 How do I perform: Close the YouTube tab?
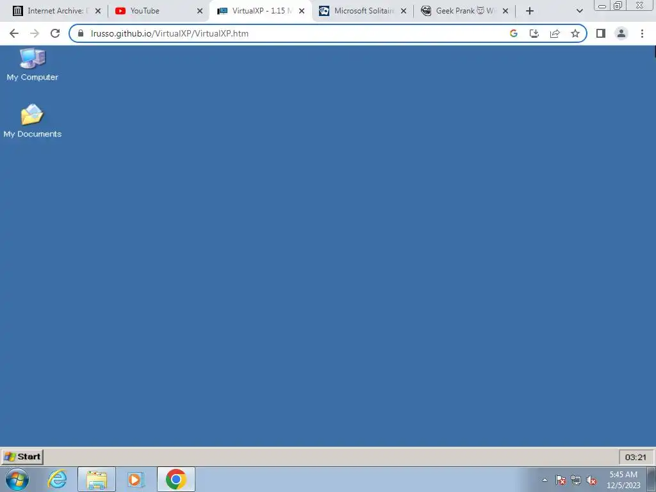(200, 12)
